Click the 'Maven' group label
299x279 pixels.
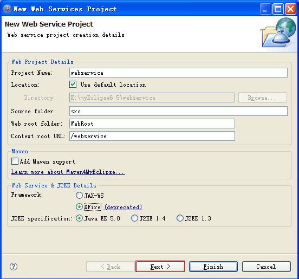pos(20,152)
